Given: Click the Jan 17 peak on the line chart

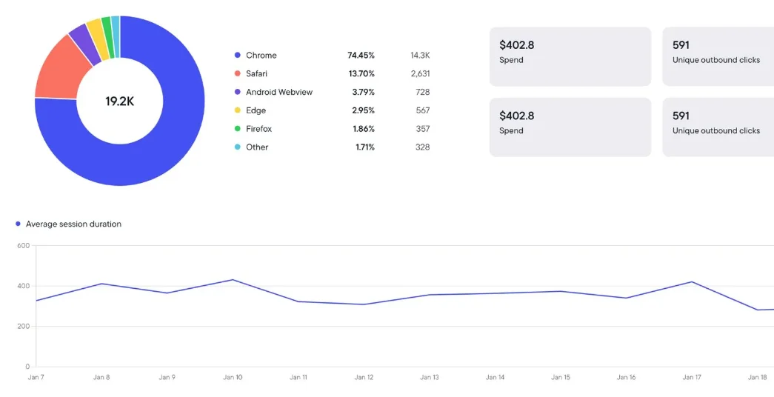Looking at the screenshot, I should (691, 281).
